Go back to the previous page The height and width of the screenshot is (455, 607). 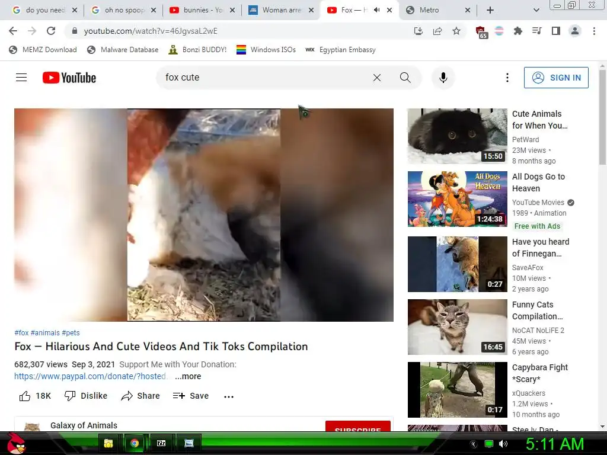[x=13, y=31]
